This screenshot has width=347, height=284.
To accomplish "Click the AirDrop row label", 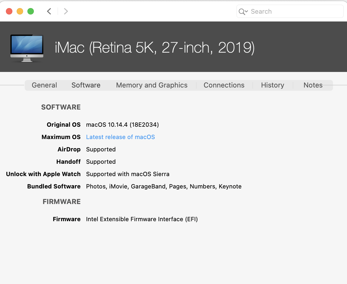I will click(x=69, y=149).
